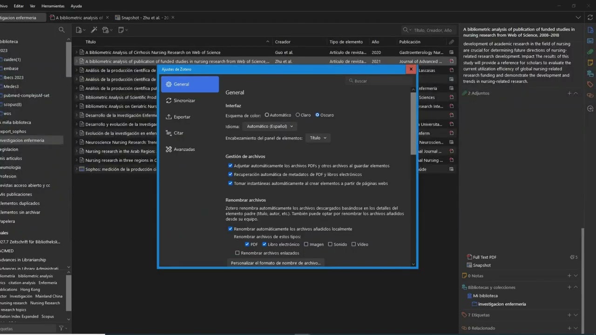This screenshot has height=335, width=596.
Task: Toggle Recuperación automática de metadatos checkbox
Action: (x=230, y=174)
